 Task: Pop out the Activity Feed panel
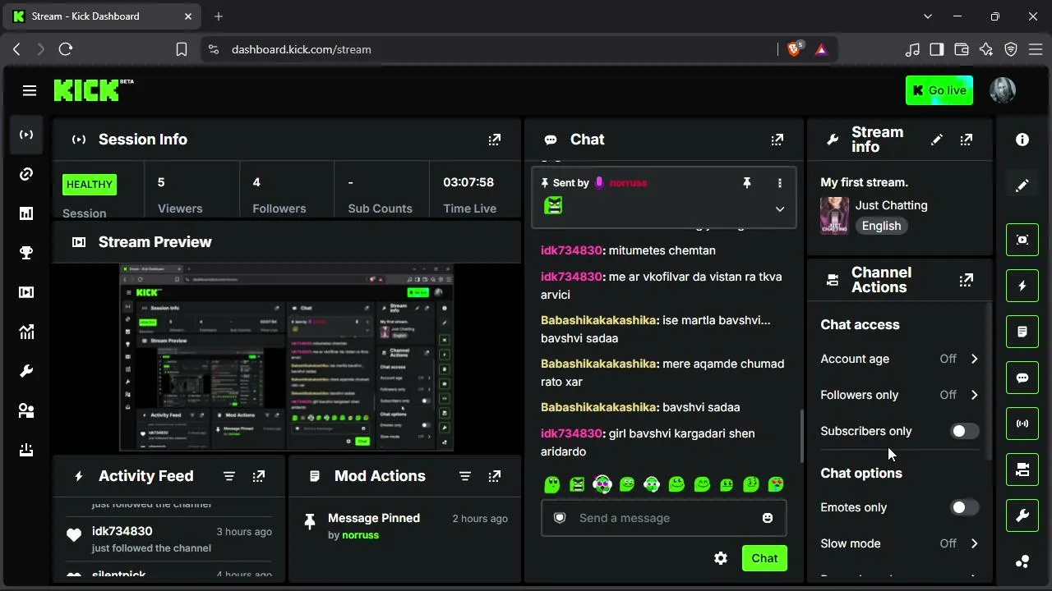[259, 476]
